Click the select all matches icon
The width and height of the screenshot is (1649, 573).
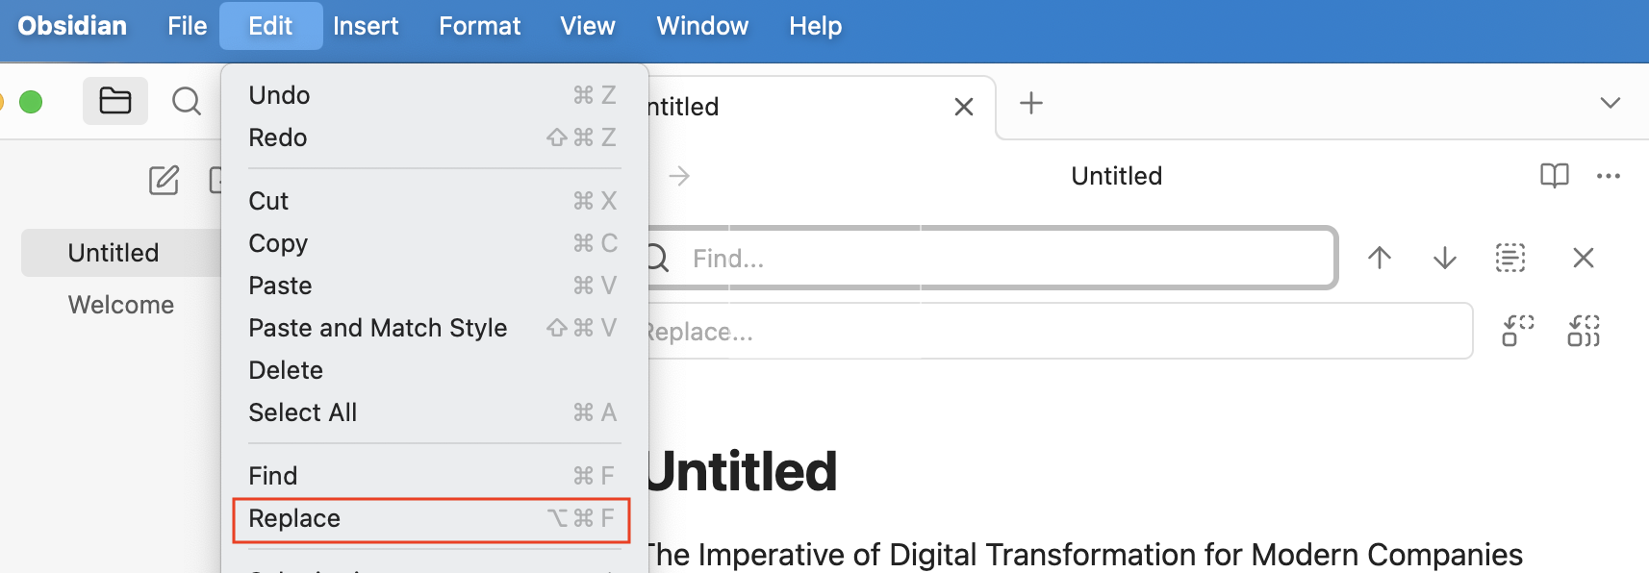pos(1510,258)
